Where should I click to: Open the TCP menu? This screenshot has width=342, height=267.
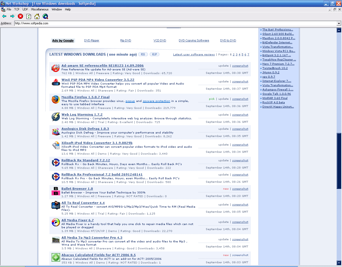(17, 9)
